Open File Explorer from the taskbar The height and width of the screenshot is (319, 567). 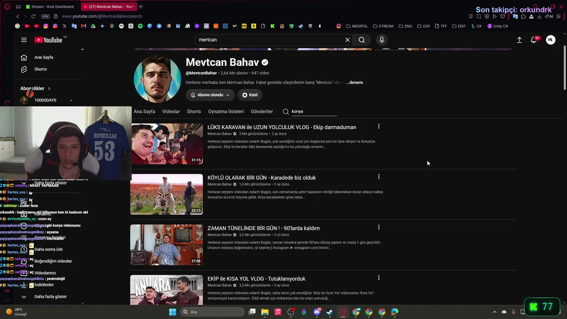265,312
